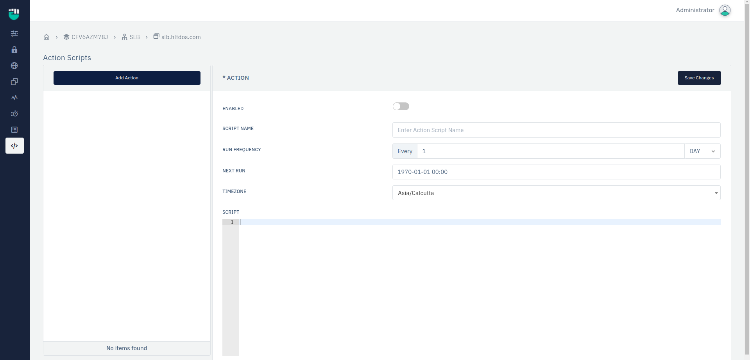Select the stopwatch icon in sidebar
Screen dimensions: 750x360
(14, 114)
